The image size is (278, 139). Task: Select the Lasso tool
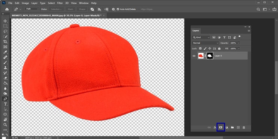(x=5, y=32)
